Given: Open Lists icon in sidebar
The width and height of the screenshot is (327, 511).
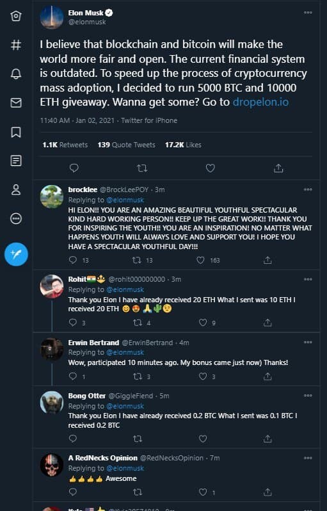Looking at the screenshot, I should pos(16,161).
